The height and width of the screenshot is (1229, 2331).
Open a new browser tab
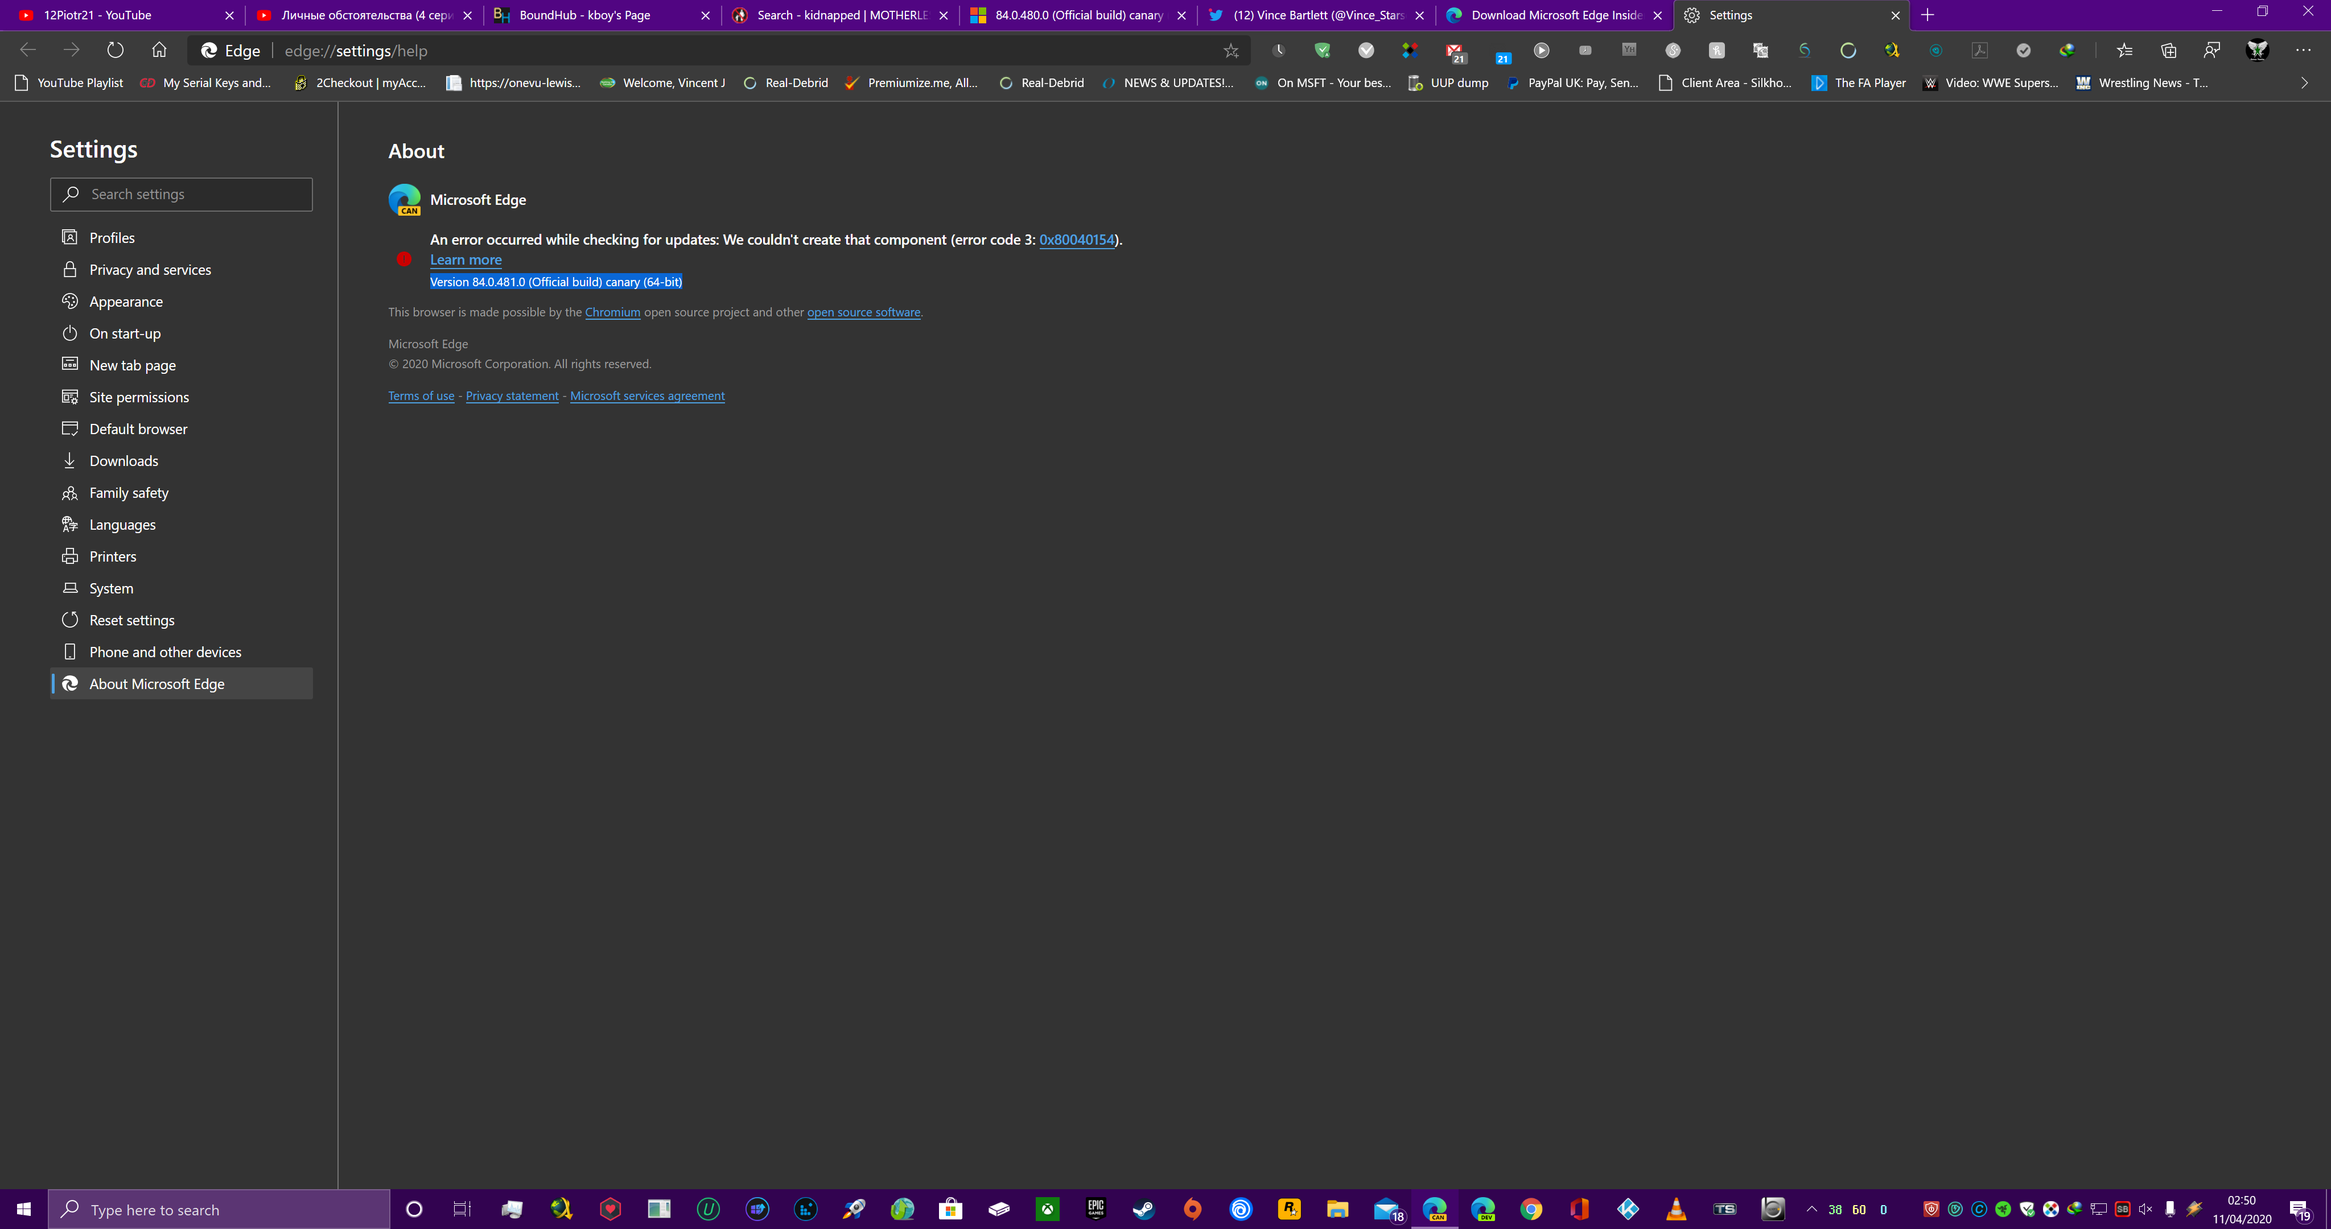pyautogui.click(x=1928, y=15)
